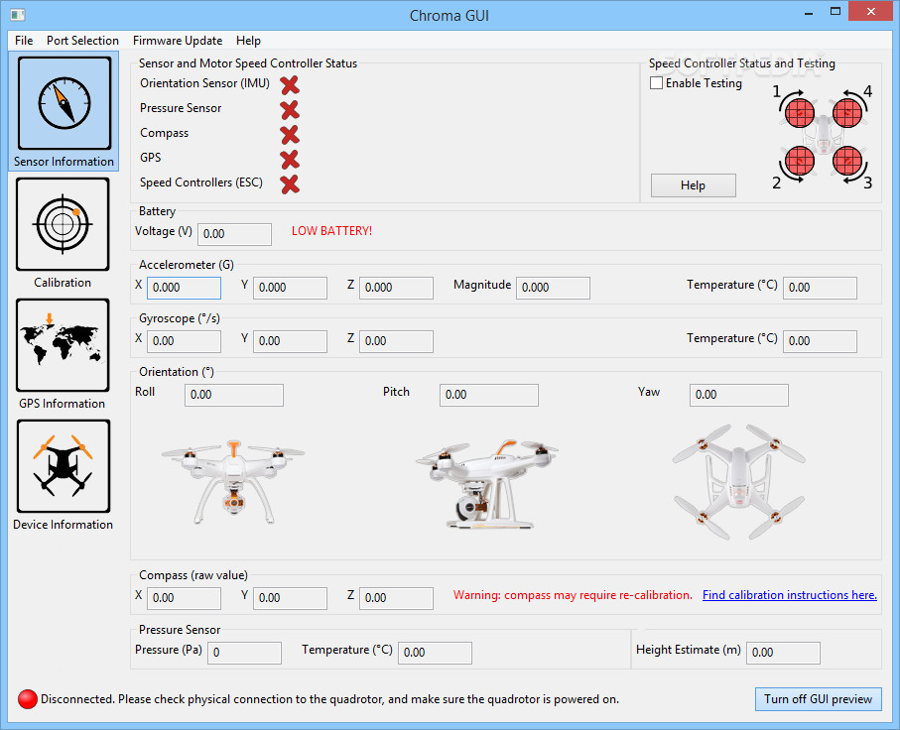Click the Help button under Enable Testing
The width and height of the screenshot is (900, 730).
(693, 185)
